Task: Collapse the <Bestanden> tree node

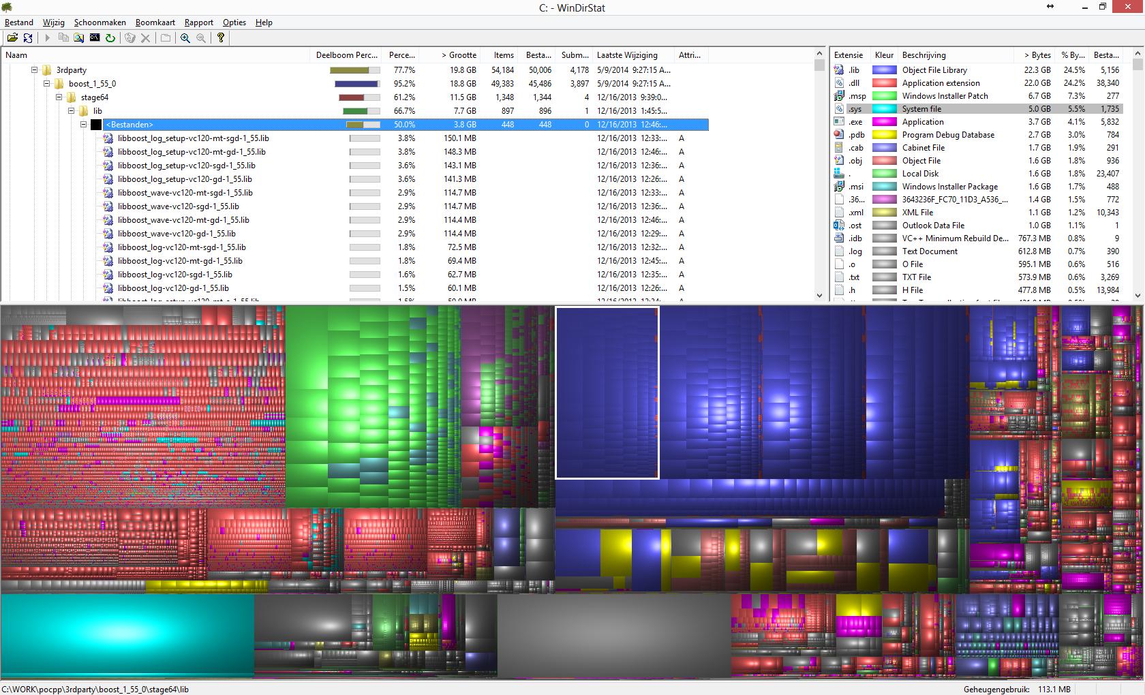Action: (83, 125)
